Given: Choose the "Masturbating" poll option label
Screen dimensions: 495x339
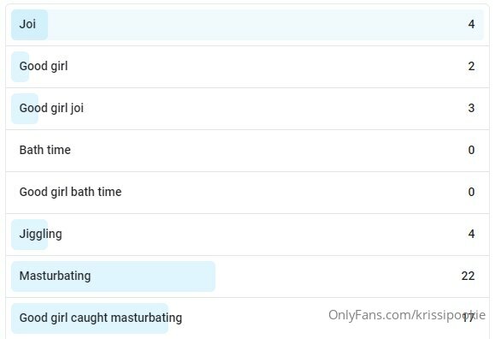Looking at the screenshot, I should [x=55, y=276].
